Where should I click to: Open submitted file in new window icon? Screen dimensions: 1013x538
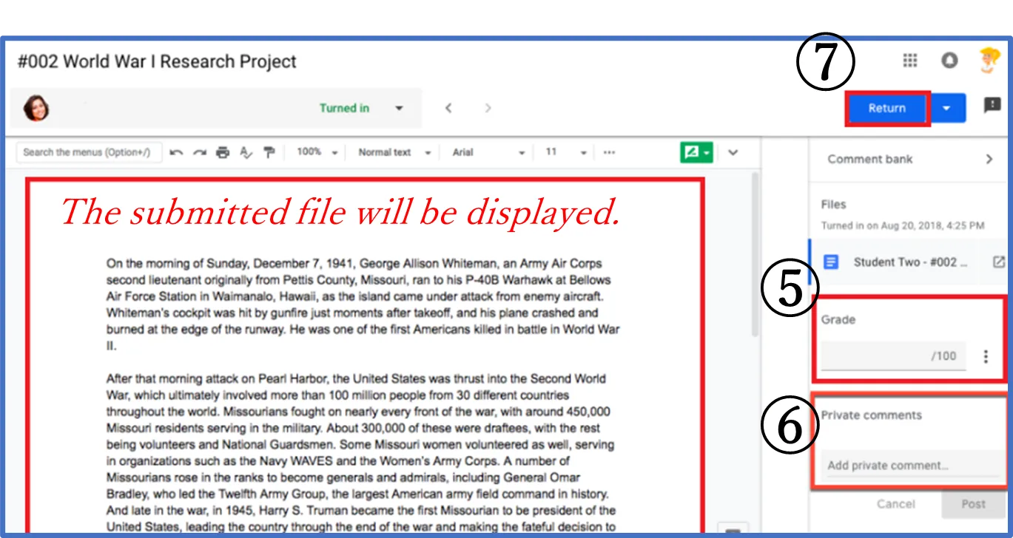click(998, 262)
